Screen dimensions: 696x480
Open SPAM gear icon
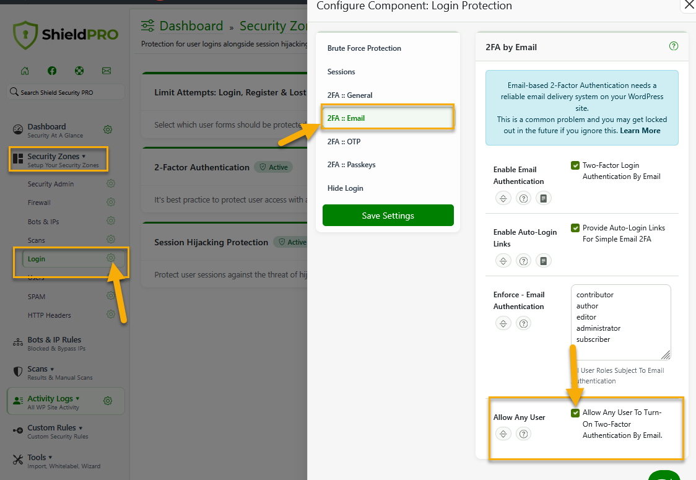[x=110, y=295]
